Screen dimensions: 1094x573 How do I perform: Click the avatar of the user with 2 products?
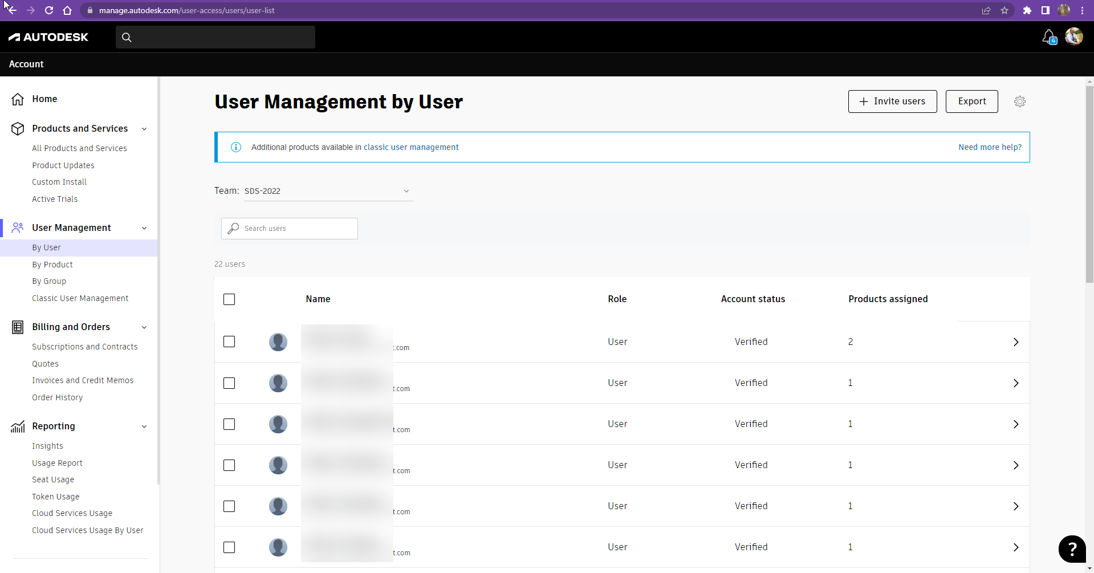[x=278, y=342]
